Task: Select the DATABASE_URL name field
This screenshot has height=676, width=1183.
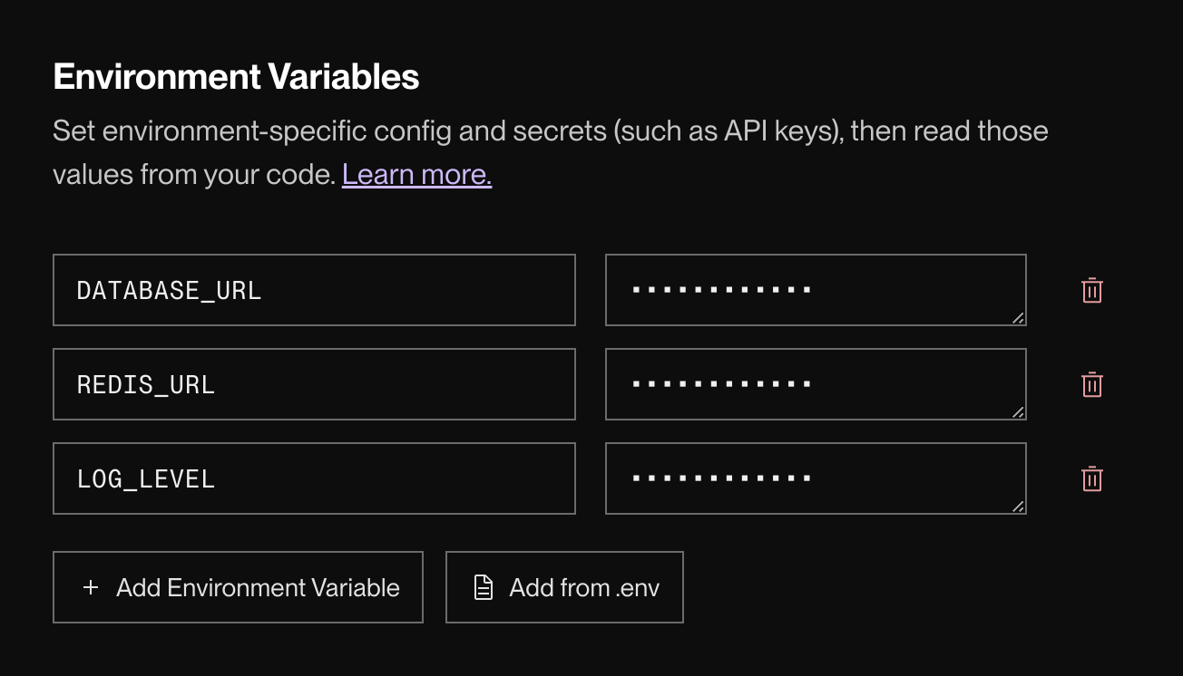Action: 314,290
